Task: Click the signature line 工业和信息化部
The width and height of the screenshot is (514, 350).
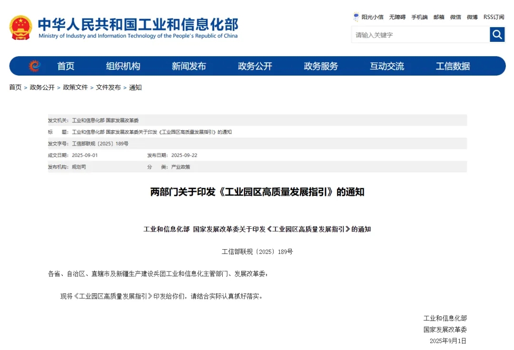Action: pos(445,318)
